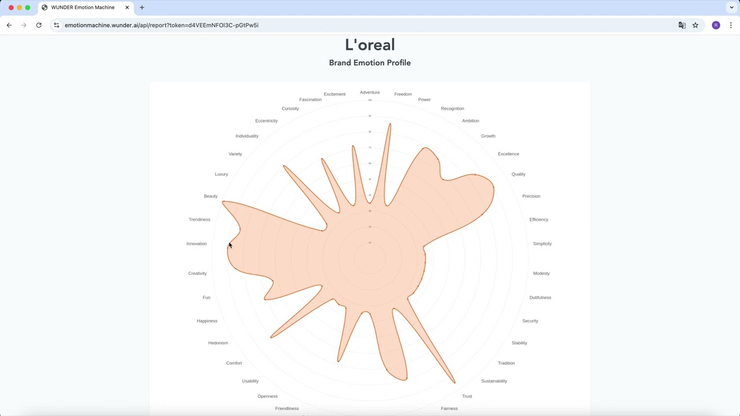740x416 pixels.
Task: Go back to the previous page
Action: pos(9,25)
